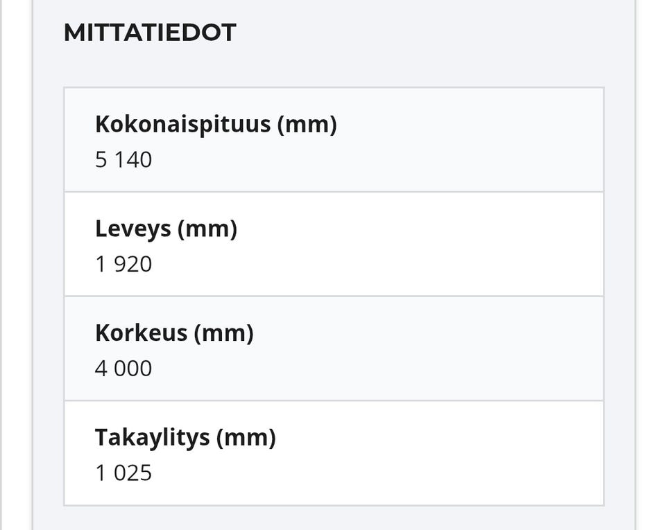Select the Leveys (mm) label

click(x=166, y=229)
